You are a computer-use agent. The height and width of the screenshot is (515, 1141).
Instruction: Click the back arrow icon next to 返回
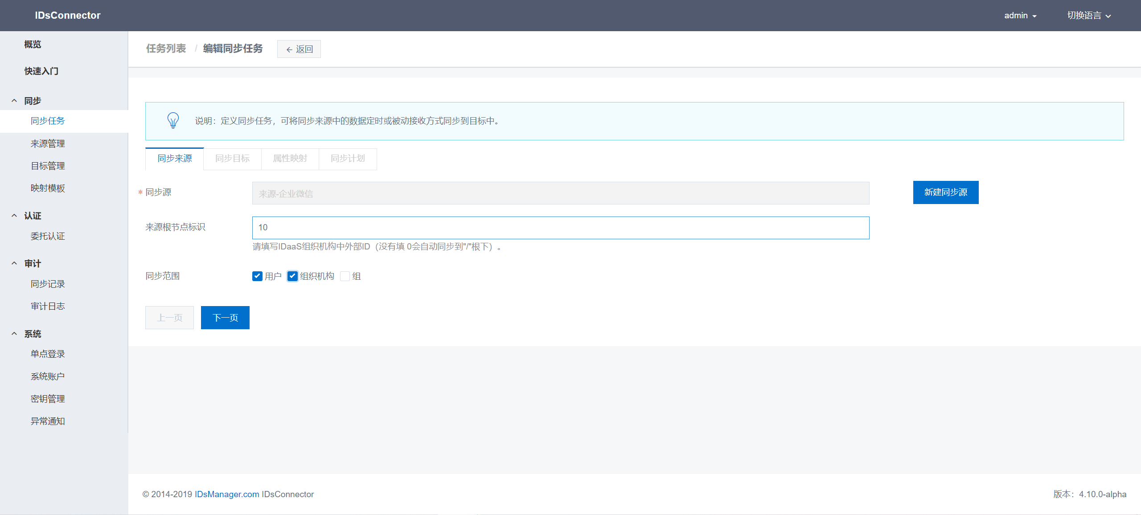point(289,49)
